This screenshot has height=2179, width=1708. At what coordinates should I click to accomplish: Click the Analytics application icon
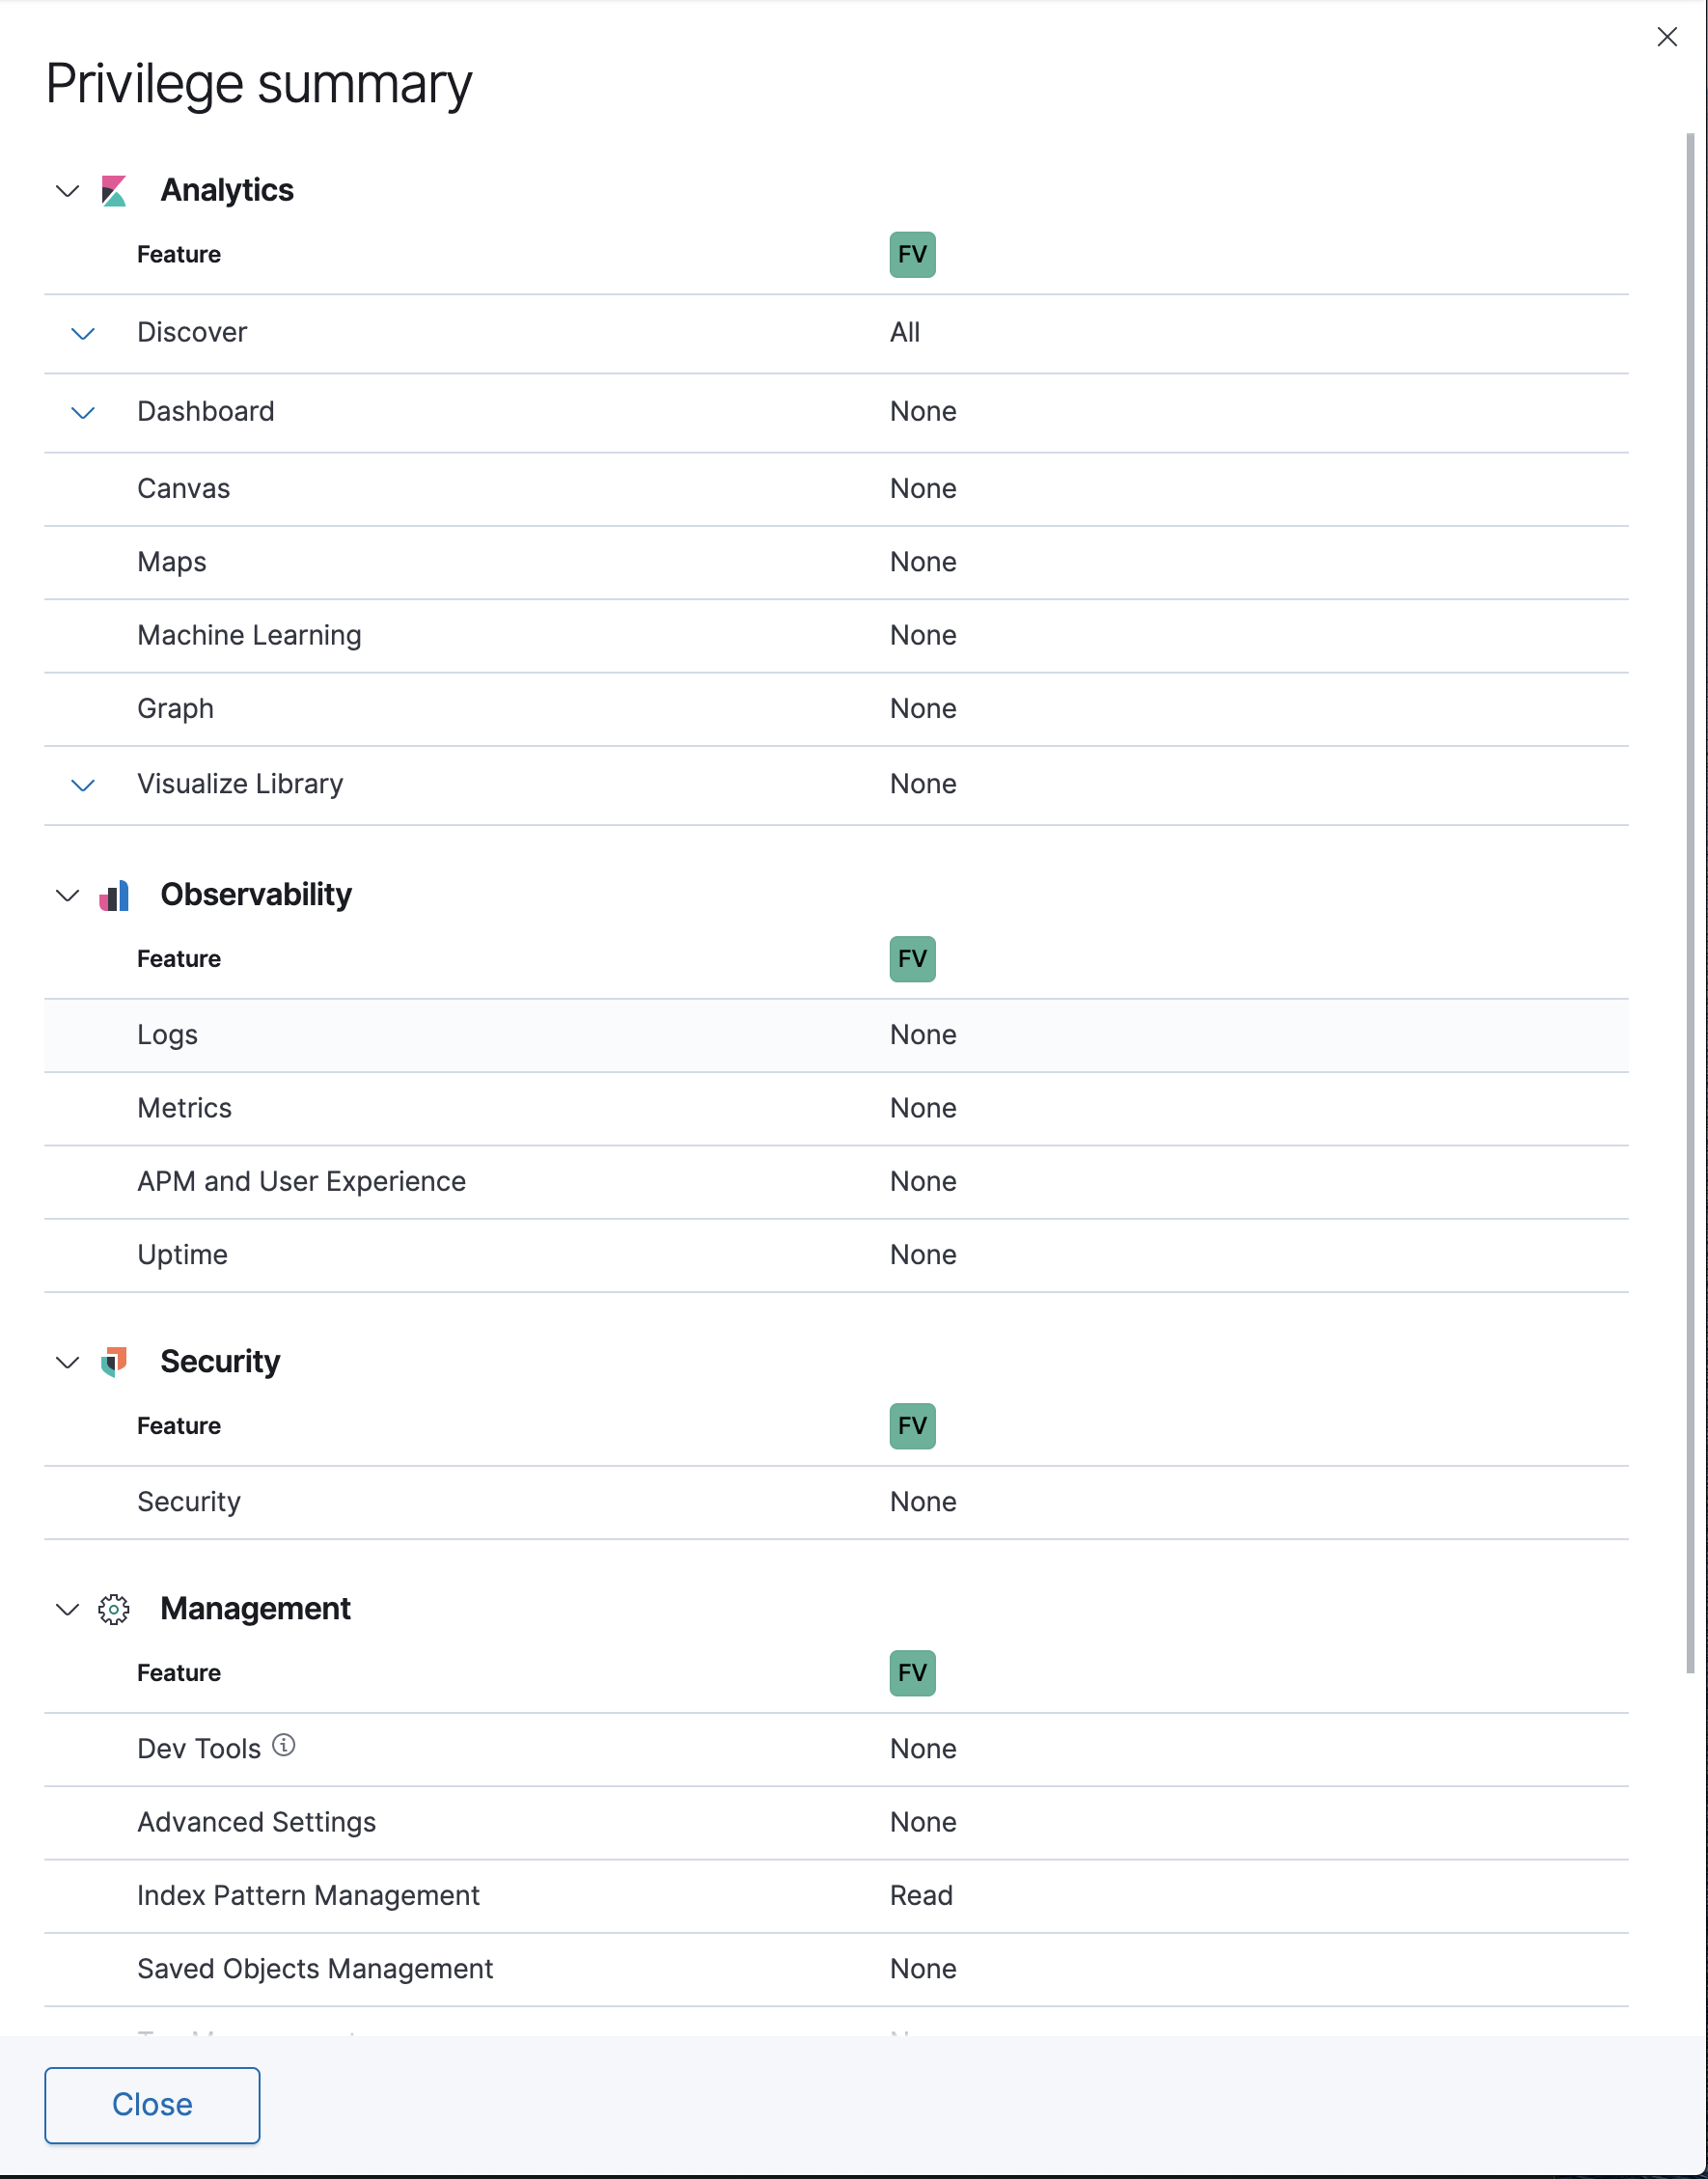pos(114,190)
